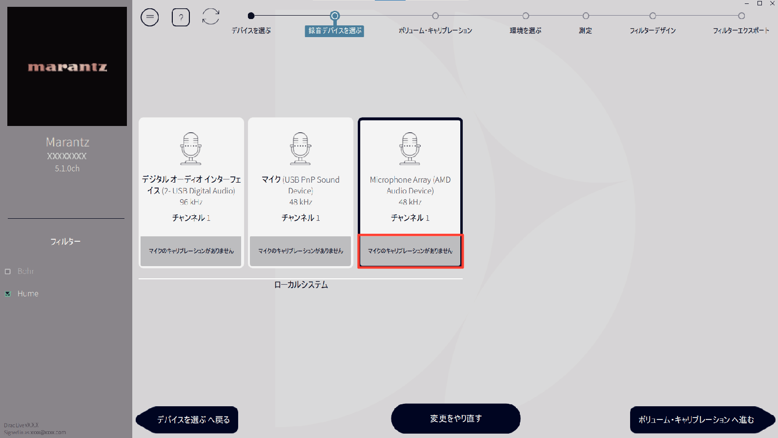The height and width of the screenshot is (438, 778).
Task: Select the 2- USB Digital Audio microphone icon
Action: click(191, 148)
